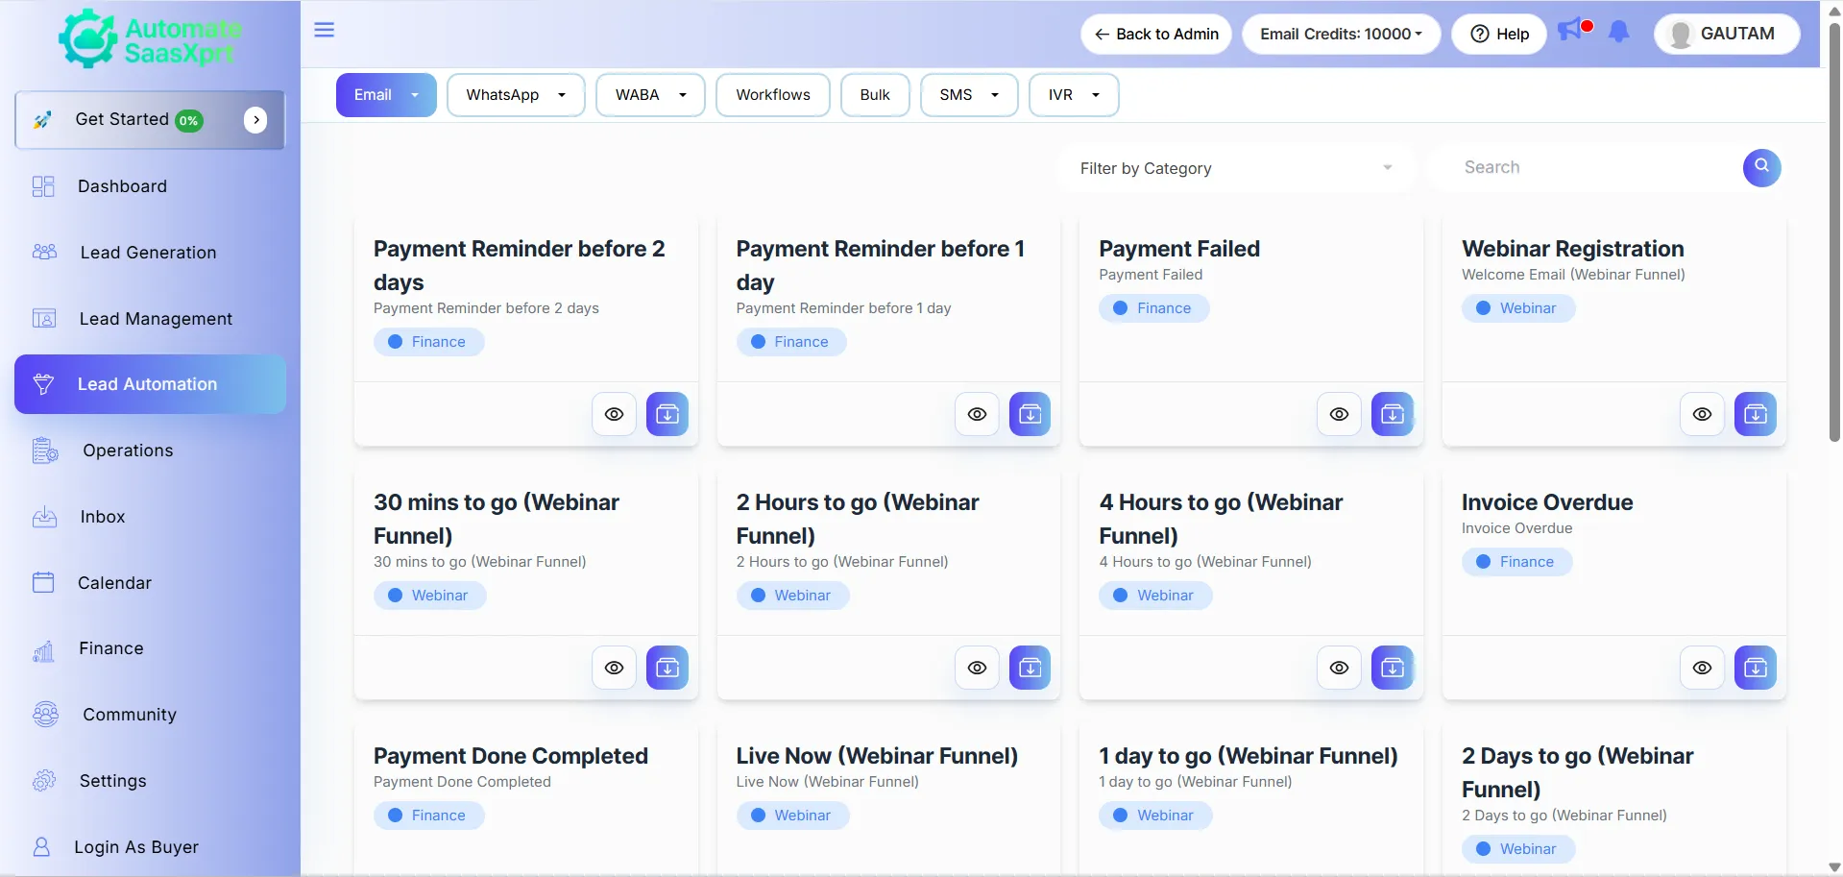Viewport: 1843px width, 877px height.
Task: Click the Settings gear icon
Action: [x=44, y=781]
